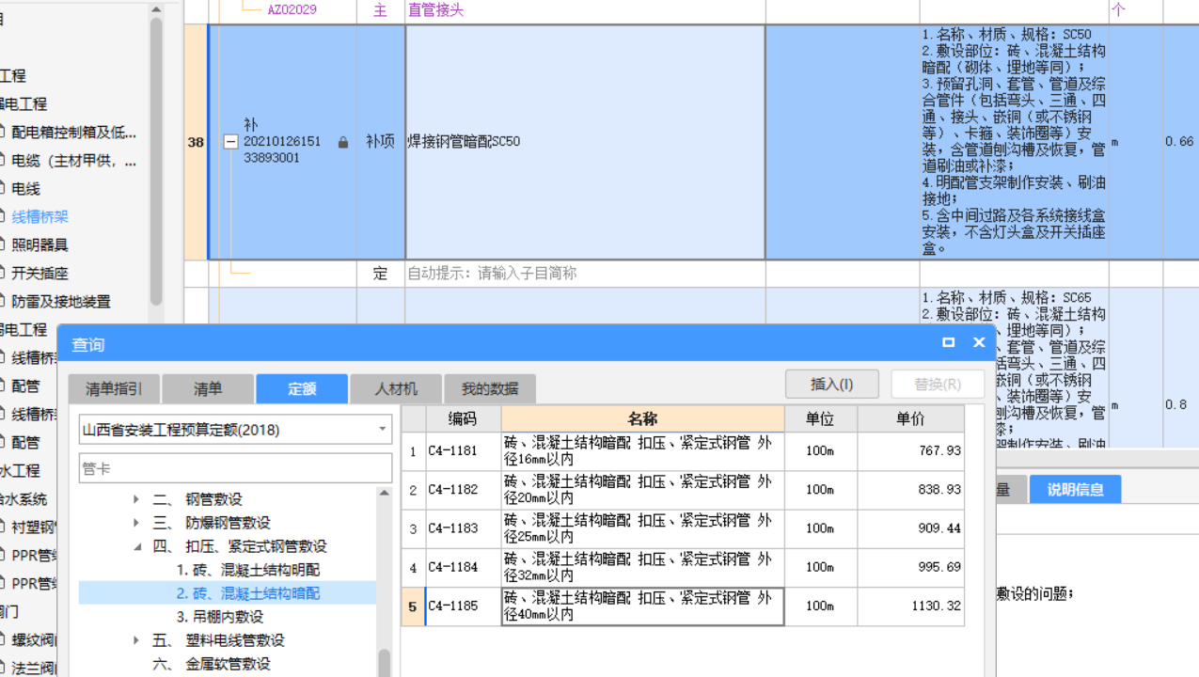Click the AZ02029 code cell
The image size is (1199, 677).
292,10
